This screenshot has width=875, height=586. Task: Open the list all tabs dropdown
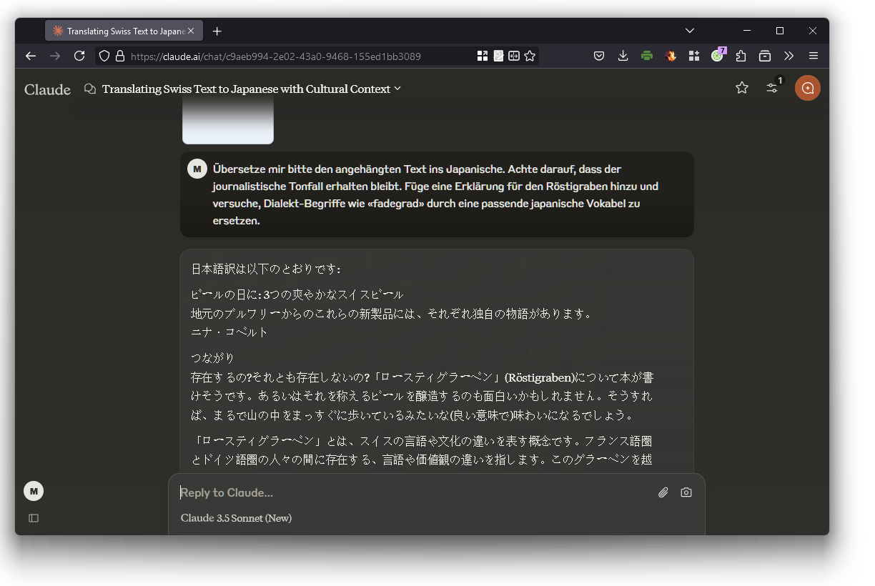coord(690,31)
